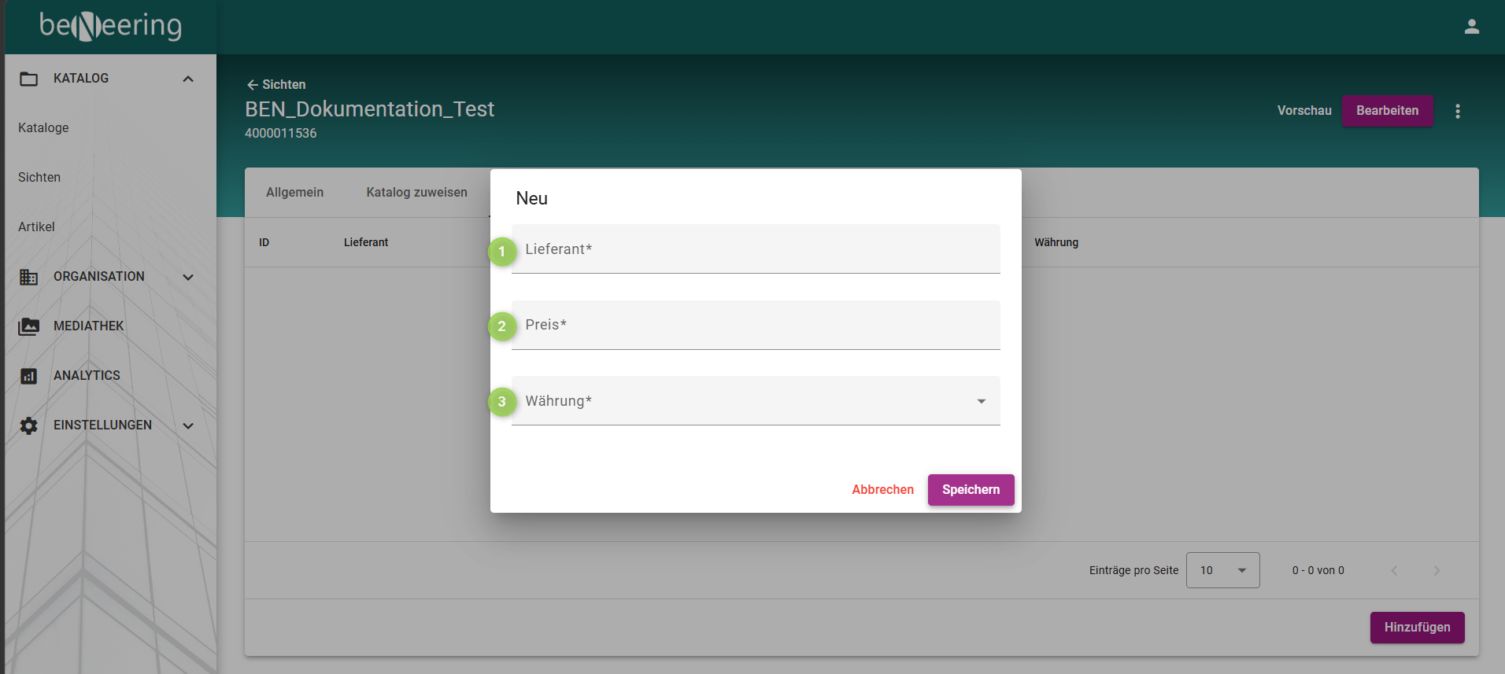This screenshot has height=674, width=1505.
Task: Click the Währung column header
Action: point(1056,243)
